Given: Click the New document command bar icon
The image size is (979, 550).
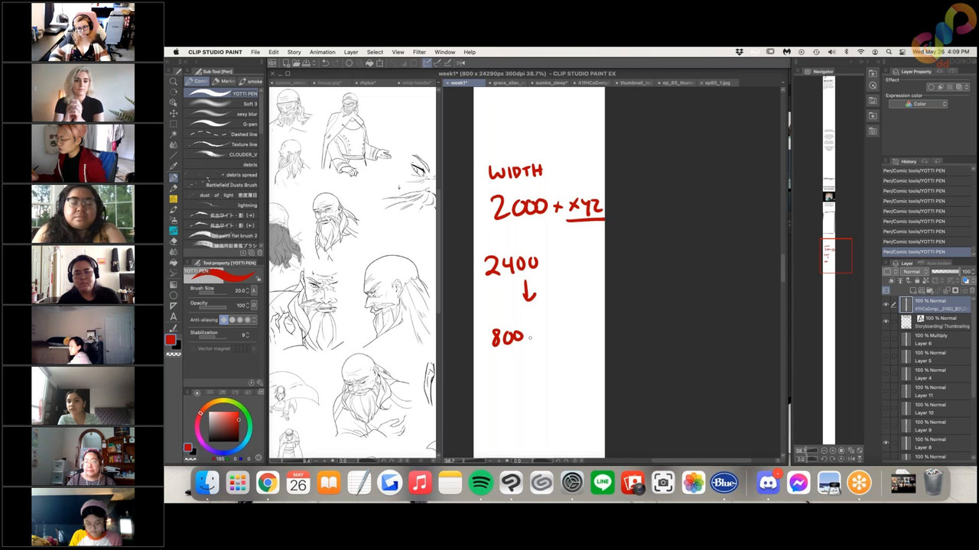Looking at the screenshot, I should point(285,63).
